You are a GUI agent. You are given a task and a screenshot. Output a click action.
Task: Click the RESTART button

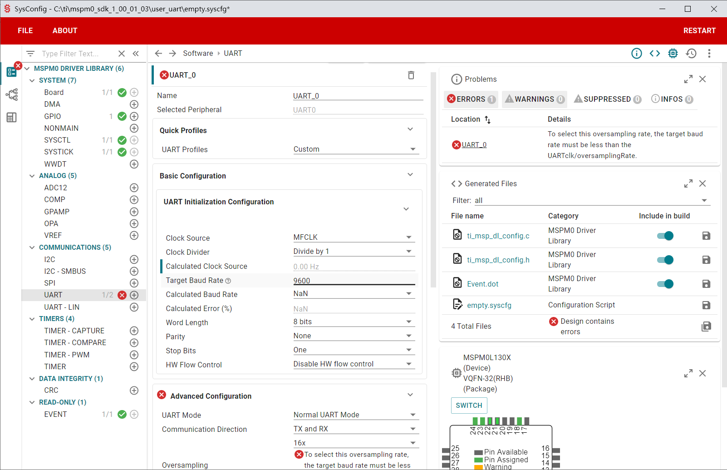click(x=699, y=30)
